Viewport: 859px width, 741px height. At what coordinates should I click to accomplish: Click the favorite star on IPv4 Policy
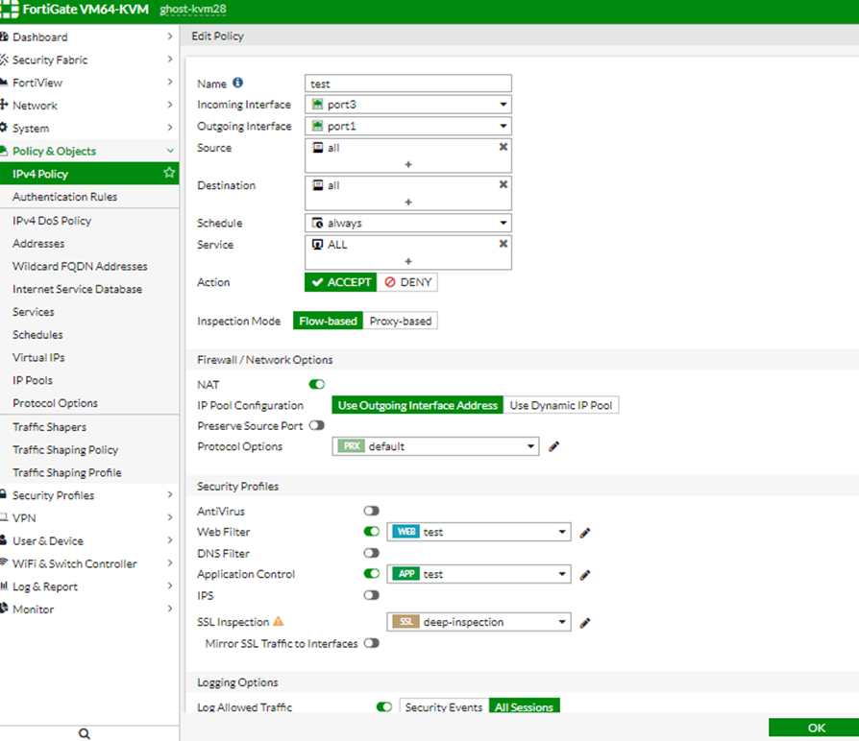(169, 174)
